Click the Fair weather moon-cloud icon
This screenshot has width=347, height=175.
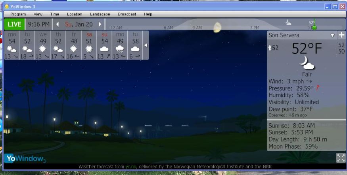tap(307, 62)
